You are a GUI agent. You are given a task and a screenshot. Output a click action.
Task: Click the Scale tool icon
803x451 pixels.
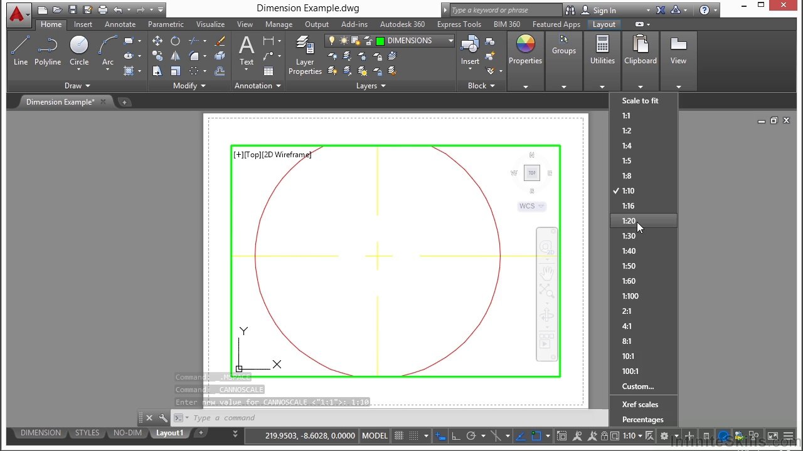point(176,71)
